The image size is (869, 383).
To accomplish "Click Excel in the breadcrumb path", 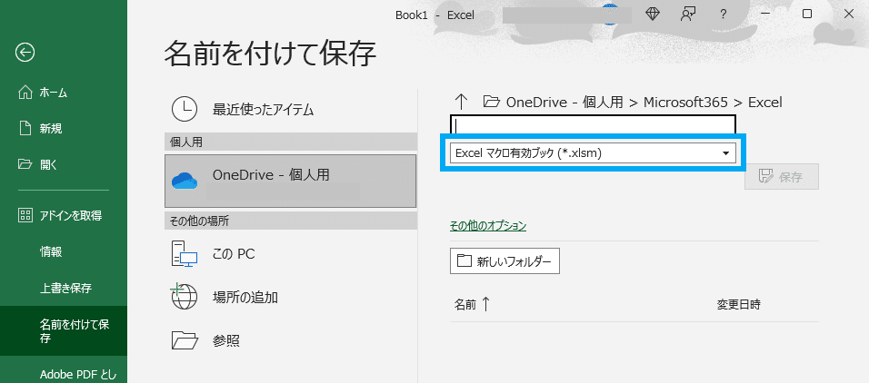I will [764, 103].
